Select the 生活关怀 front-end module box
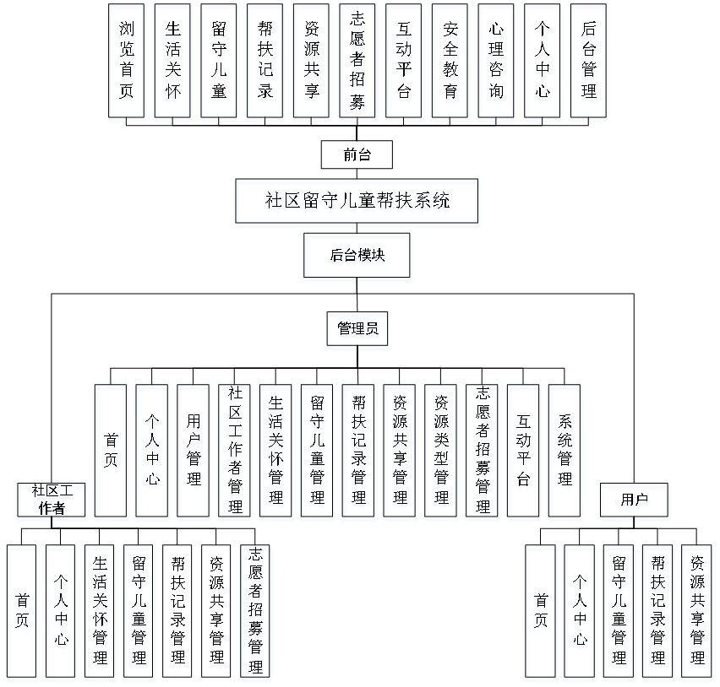This screenshot has width=720, height=687. [172, 61]
